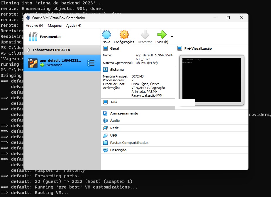Click the VM preview thumbnail screen
Image resolution: width=271 pixels, height=197 pixels.
[211, 80]
